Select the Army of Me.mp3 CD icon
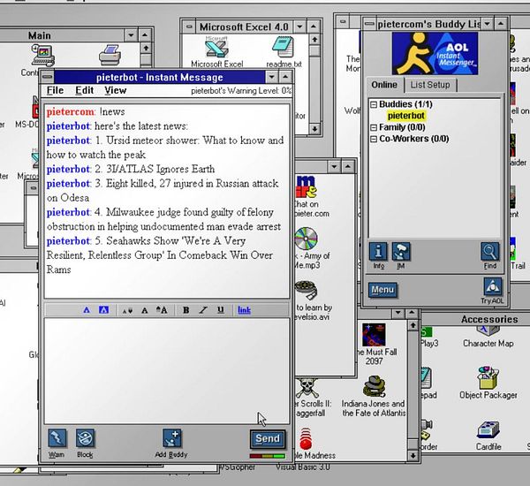The height and width of the screenshot is (486, 530). pyautogui.click(x=306, y=238)
